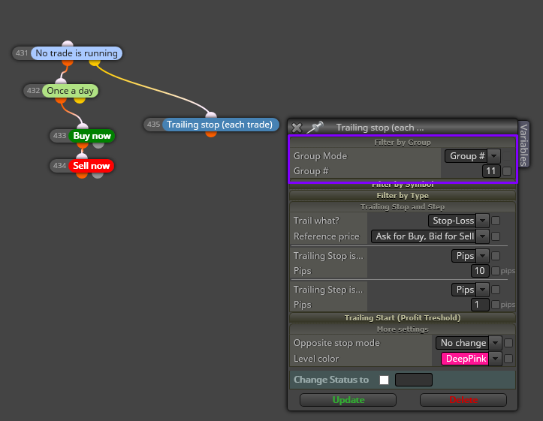Click the gray output dot of Buy now

click(98, 145)
